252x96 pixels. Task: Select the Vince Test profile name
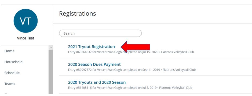coord(25,38)
